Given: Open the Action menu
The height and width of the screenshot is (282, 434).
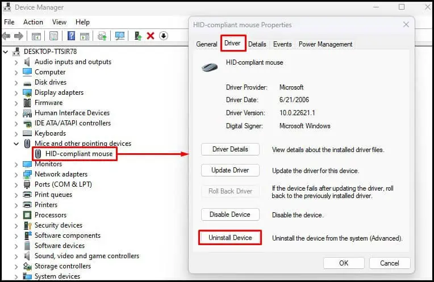Looking at the screenshot, I should click(33, 22).
